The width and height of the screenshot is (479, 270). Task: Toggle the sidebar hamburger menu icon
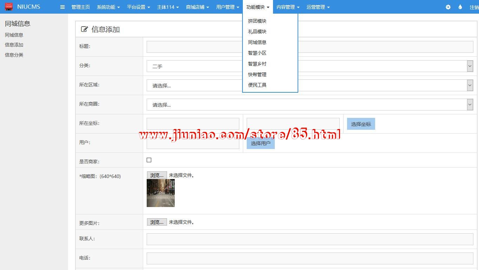pos(62,7)
